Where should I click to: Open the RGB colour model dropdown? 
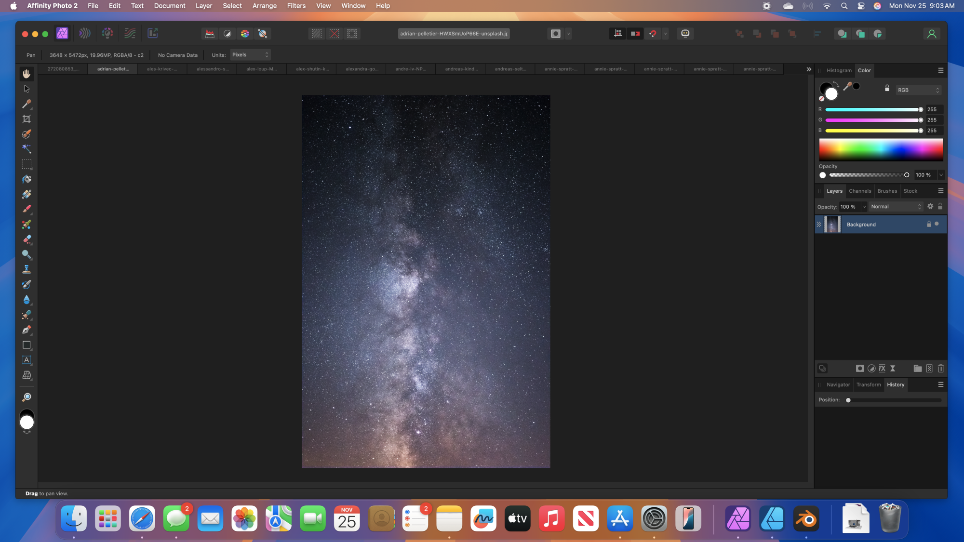coord(918,90)
